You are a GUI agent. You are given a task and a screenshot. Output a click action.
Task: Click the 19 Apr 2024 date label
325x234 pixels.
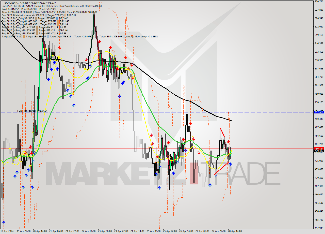7,231
